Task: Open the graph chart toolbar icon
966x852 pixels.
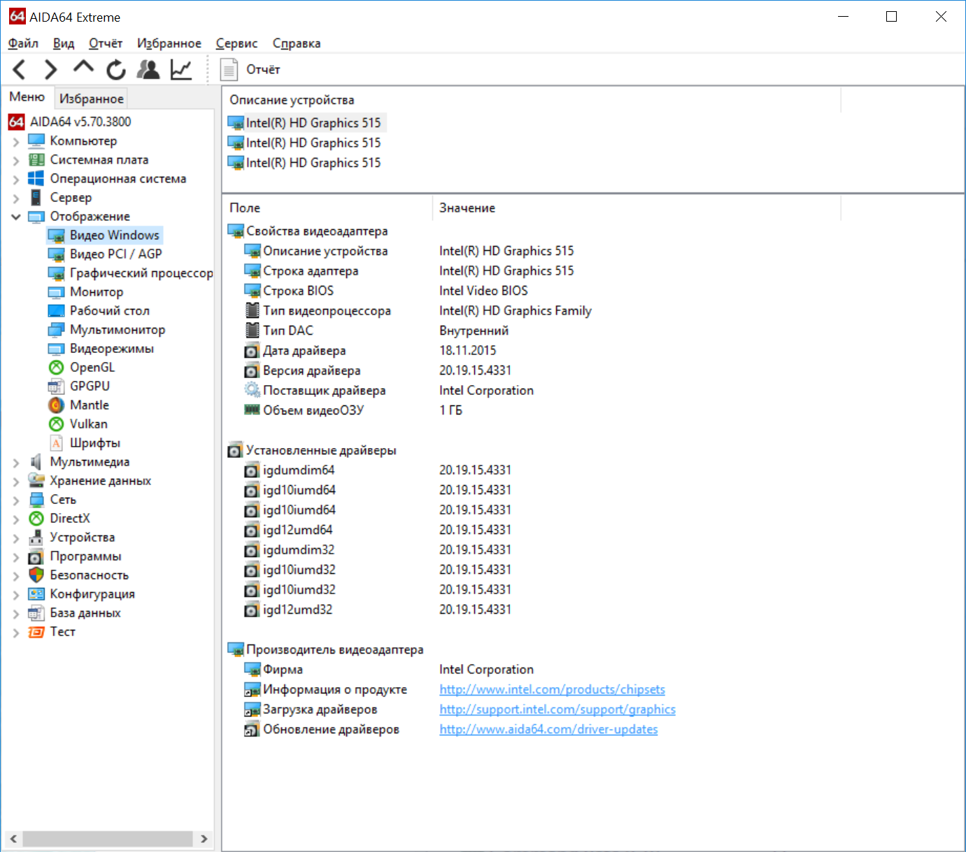Action: tap(181, 69)
